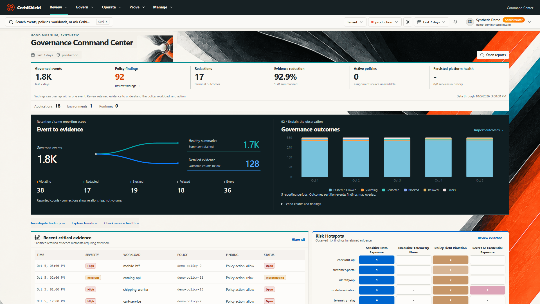Viewport: 540px width, 304px height.
Task: Click the search events input field
Action: coord(59,22)
